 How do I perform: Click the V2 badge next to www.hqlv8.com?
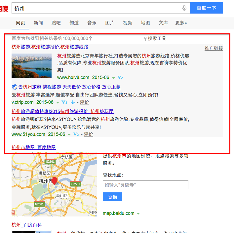click(120, 78)
